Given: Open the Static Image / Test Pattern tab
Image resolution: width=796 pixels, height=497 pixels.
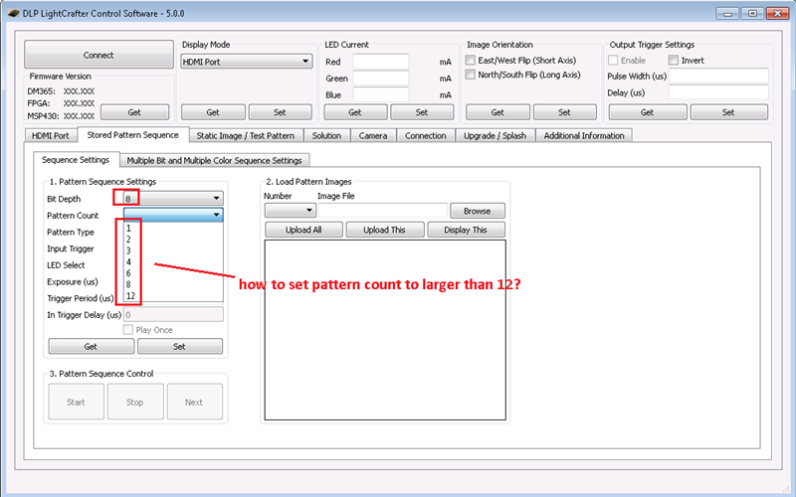Looking at the screenshot, I should pyautogui.click(x=246, y=135).
